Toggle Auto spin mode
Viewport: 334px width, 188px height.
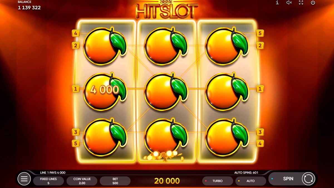click(250, 181)
